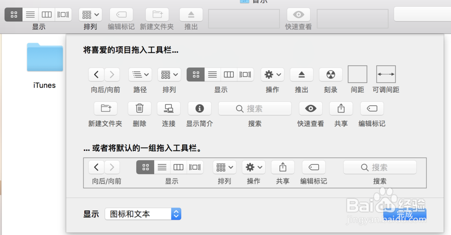Click the 向后/向前 label in the default set

coord(107,181)
